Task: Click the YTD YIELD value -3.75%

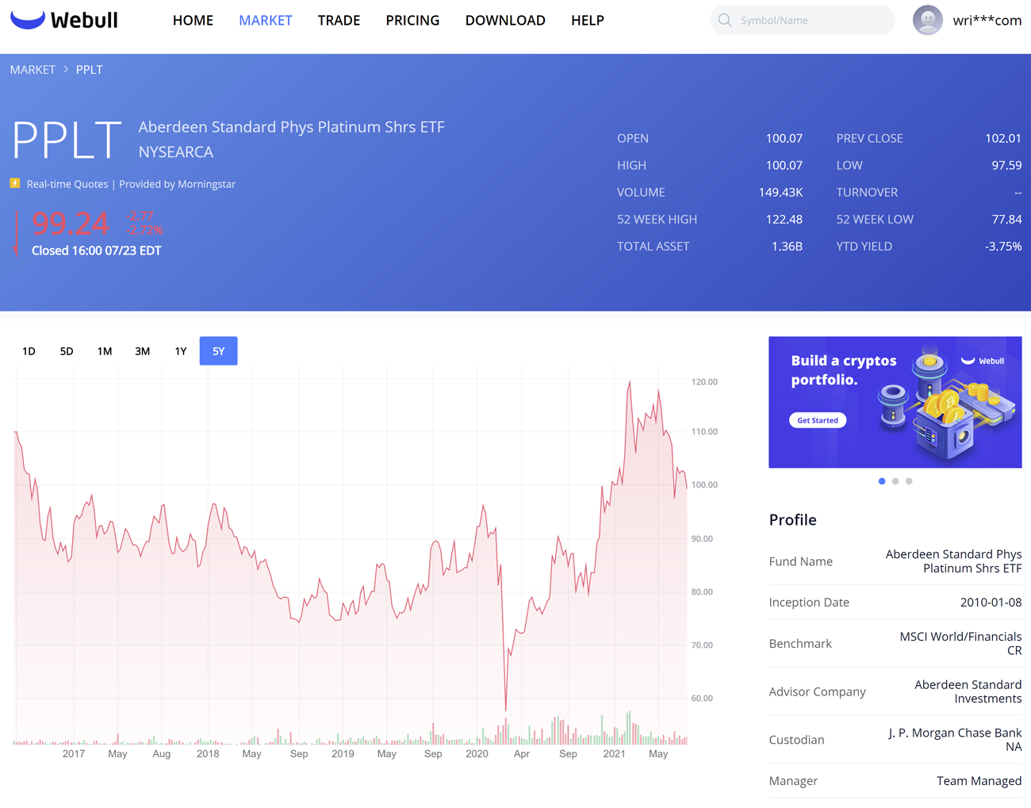Action: point(1003,246)
